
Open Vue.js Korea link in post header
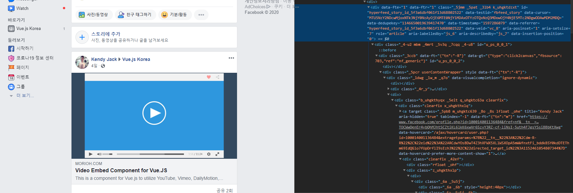click(x=136, y=59)
